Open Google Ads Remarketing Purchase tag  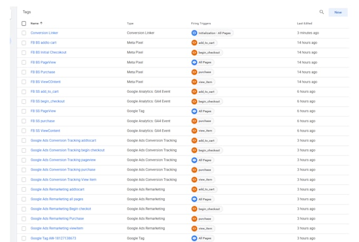pyautogui.click(x=57, y=219)
